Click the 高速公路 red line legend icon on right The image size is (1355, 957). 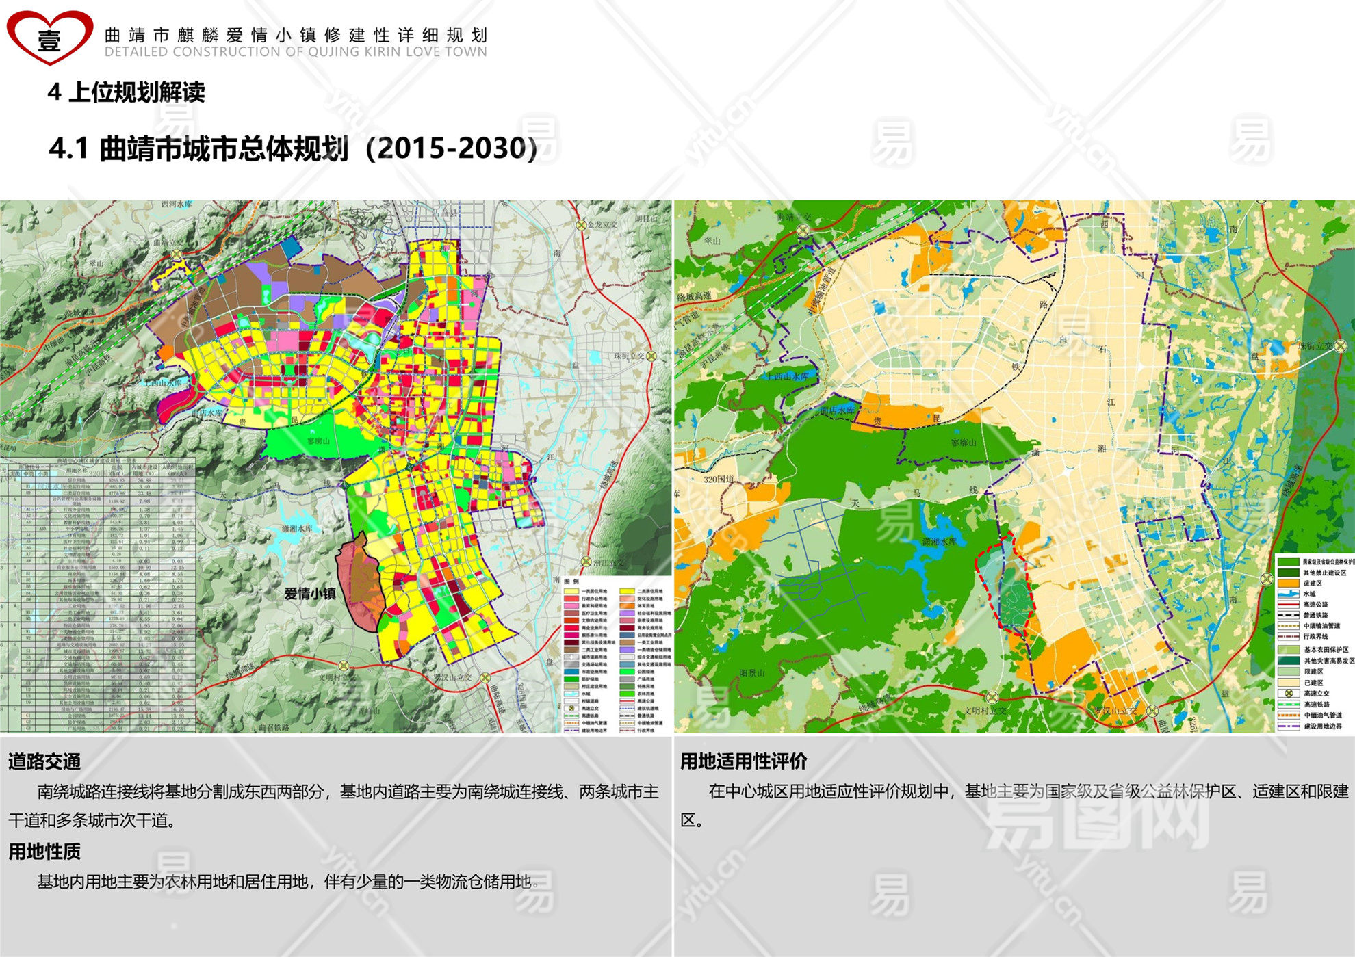[x=1288, y=605]
